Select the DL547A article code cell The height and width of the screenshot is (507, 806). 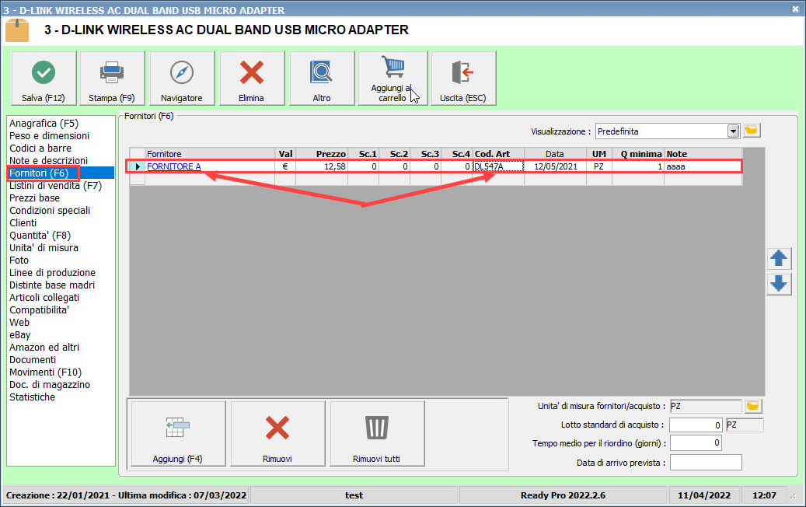click(498, 166)
